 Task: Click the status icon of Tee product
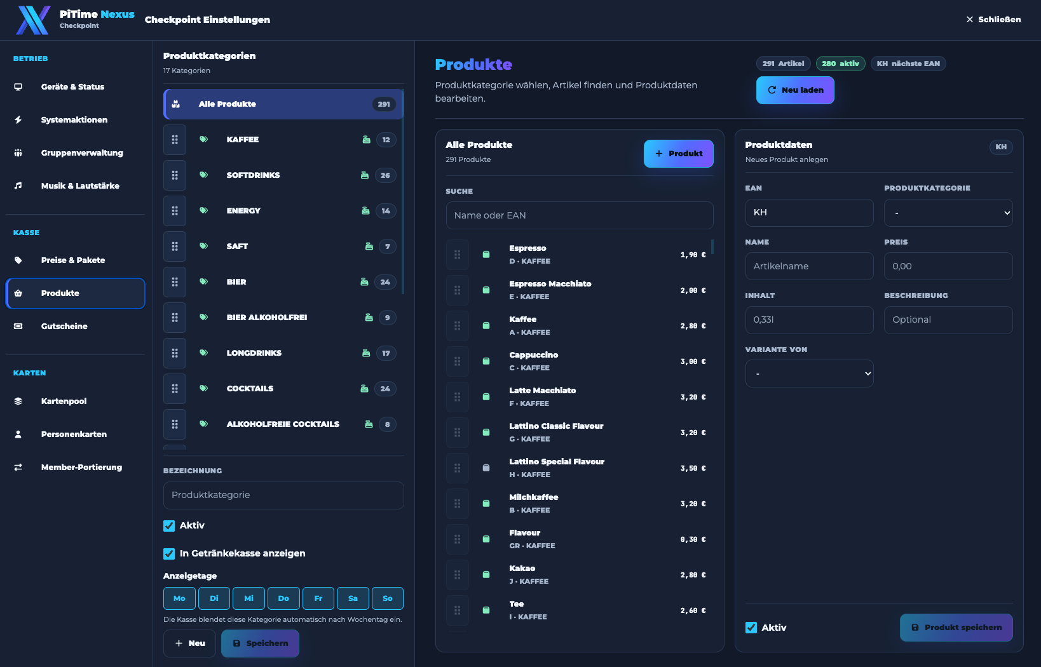point(486,610)
